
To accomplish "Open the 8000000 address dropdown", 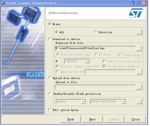I will pyautogui.click(x=87, y=61).
